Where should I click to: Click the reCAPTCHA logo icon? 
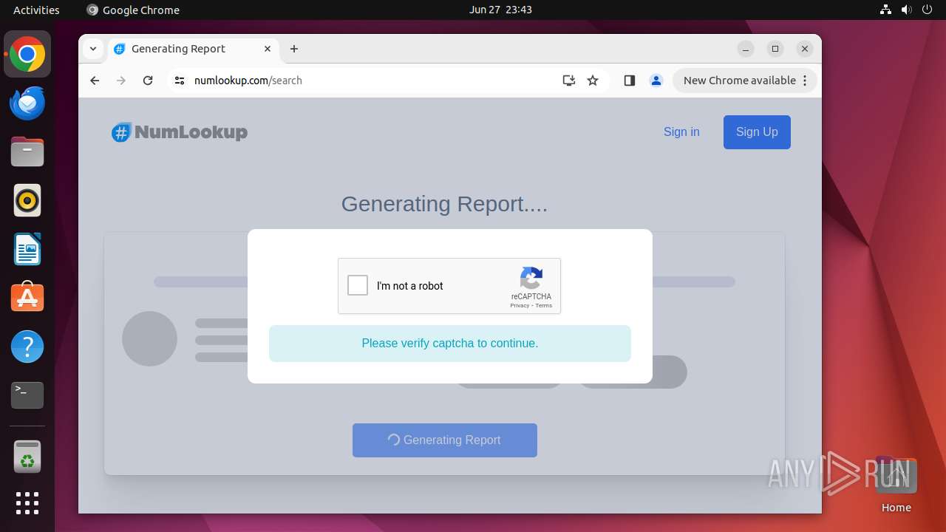click(x=531, y=278)
